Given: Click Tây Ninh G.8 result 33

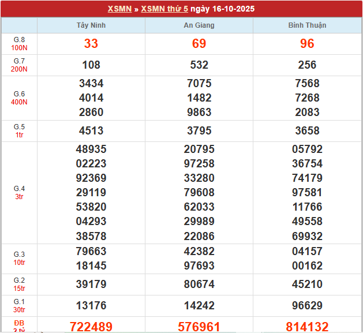Looking at the screenshot, I should [x=91, y=44].
